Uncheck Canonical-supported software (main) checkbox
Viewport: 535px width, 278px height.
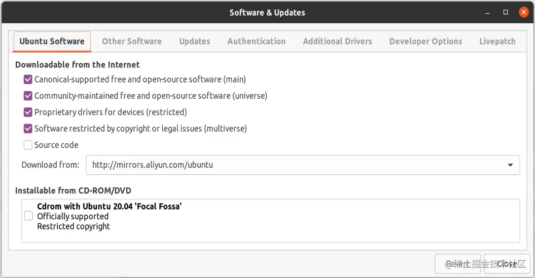(x=28, y=80)
